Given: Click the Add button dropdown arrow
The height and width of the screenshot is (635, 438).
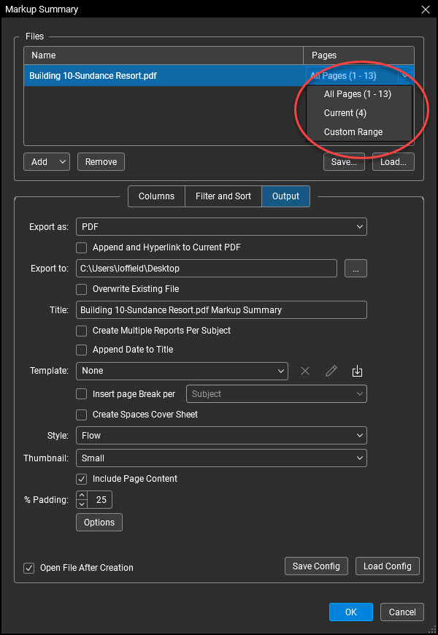Looking at the screenshot, I should tap(62, 161).
